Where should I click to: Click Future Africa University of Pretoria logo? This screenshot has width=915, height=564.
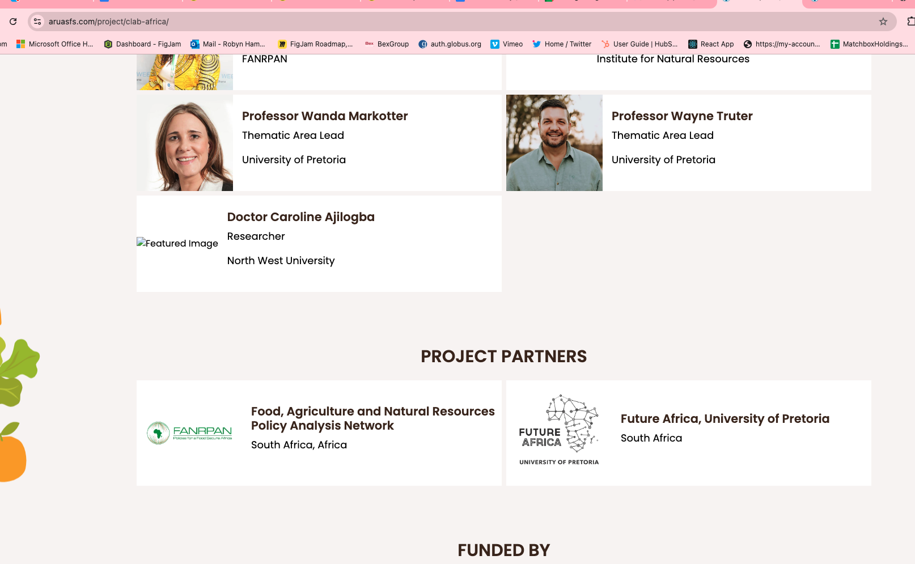pos(559,431)
